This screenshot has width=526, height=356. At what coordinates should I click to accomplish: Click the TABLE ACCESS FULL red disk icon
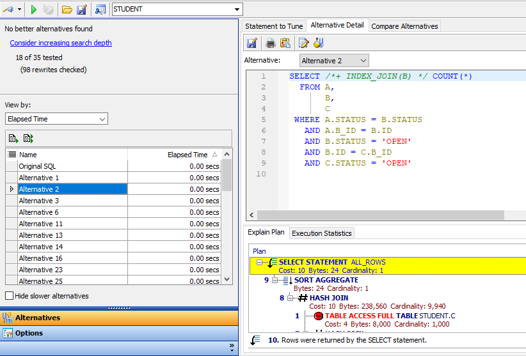click(x=318, y=316)
